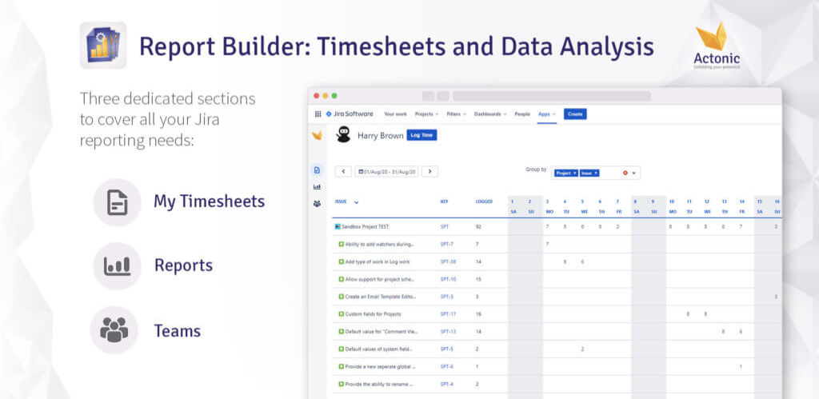819x399 pixels.
Task: Click the story icon beside Custom fields for Projects
Action: point(342,314)
